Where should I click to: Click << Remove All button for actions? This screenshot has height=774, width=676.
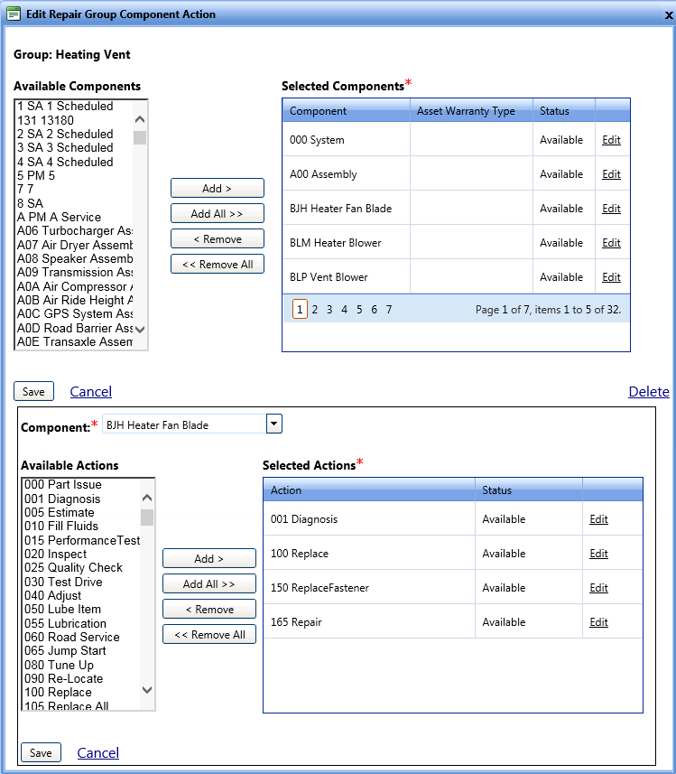(209, 634)
